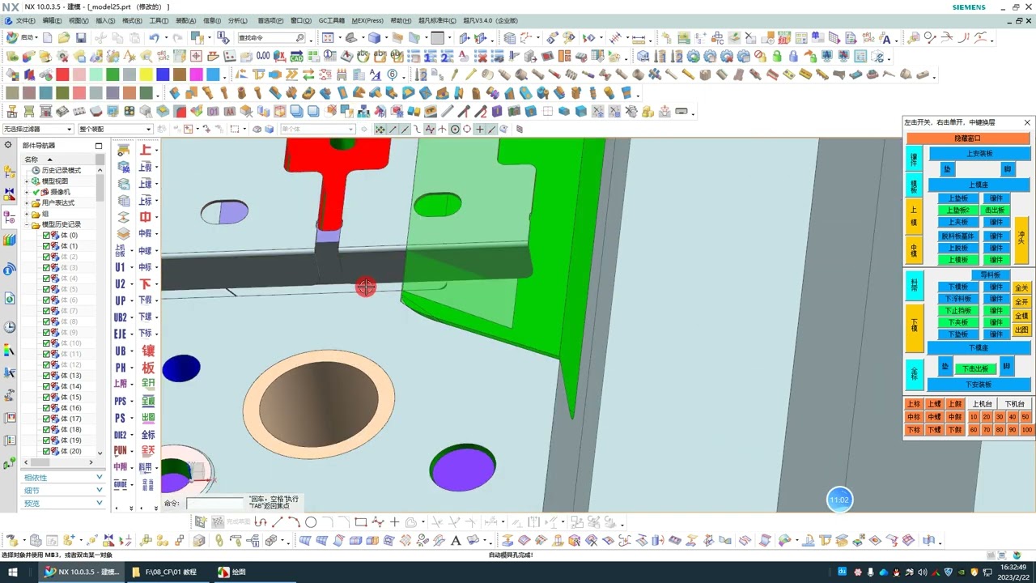
Task: Toggle checkbox for 体 (5)
Action: point(46,289)
